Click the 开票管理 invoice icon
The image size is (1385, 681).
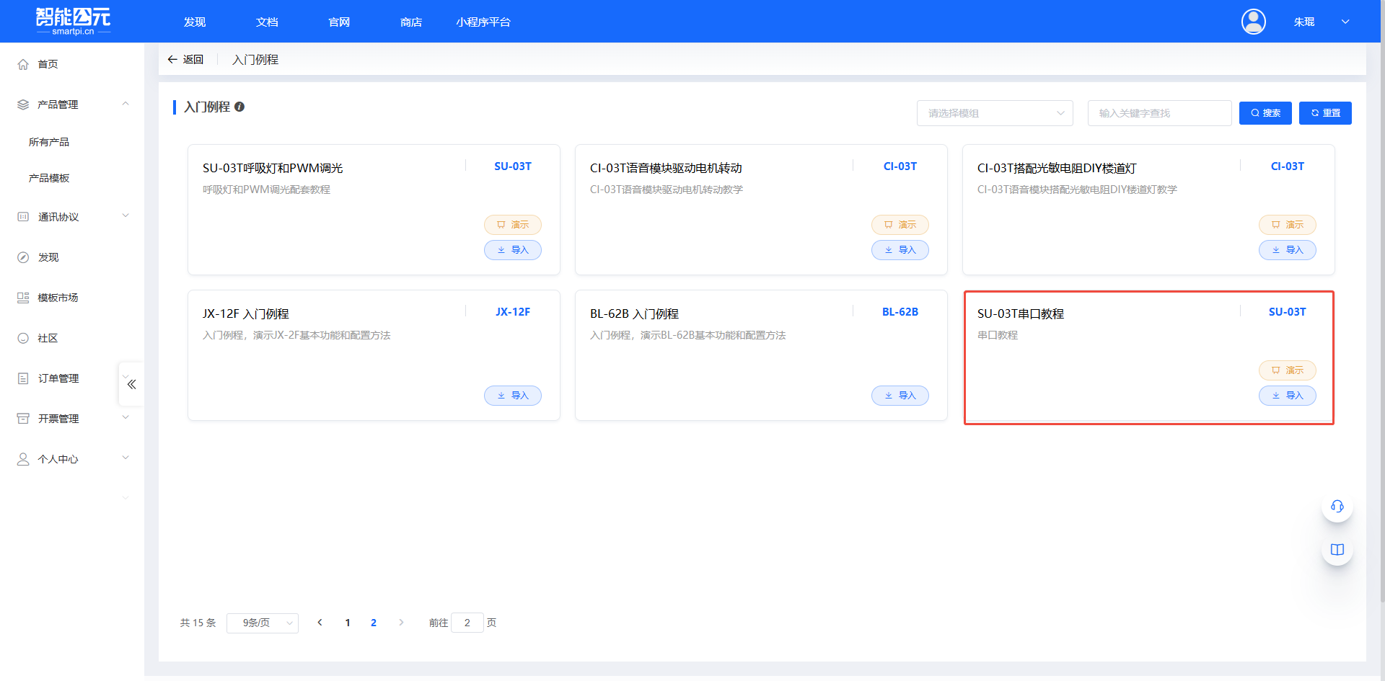pos(22,418)
